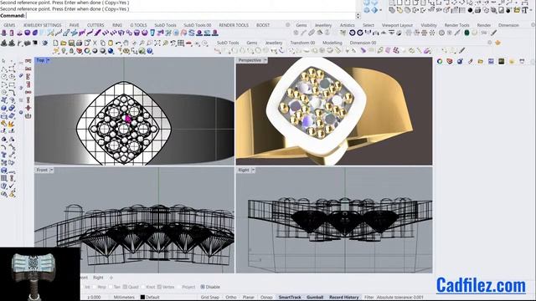This screenshot has width=536, height=301.
Task: Click the Print icon
Action: coord(79,43)
